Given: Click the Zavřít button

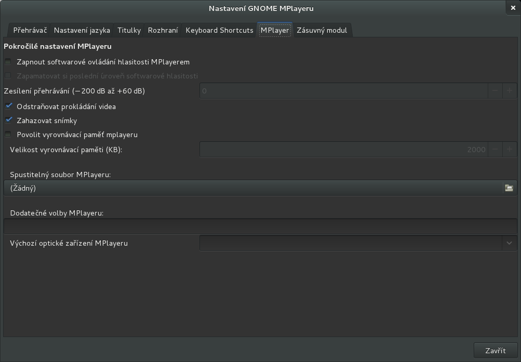Looking at the screenshot, I should [x=496, y=351].
